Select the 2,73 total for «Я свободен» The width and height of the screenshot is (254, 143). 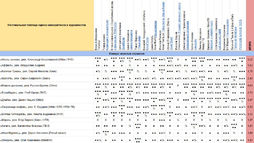250,93
